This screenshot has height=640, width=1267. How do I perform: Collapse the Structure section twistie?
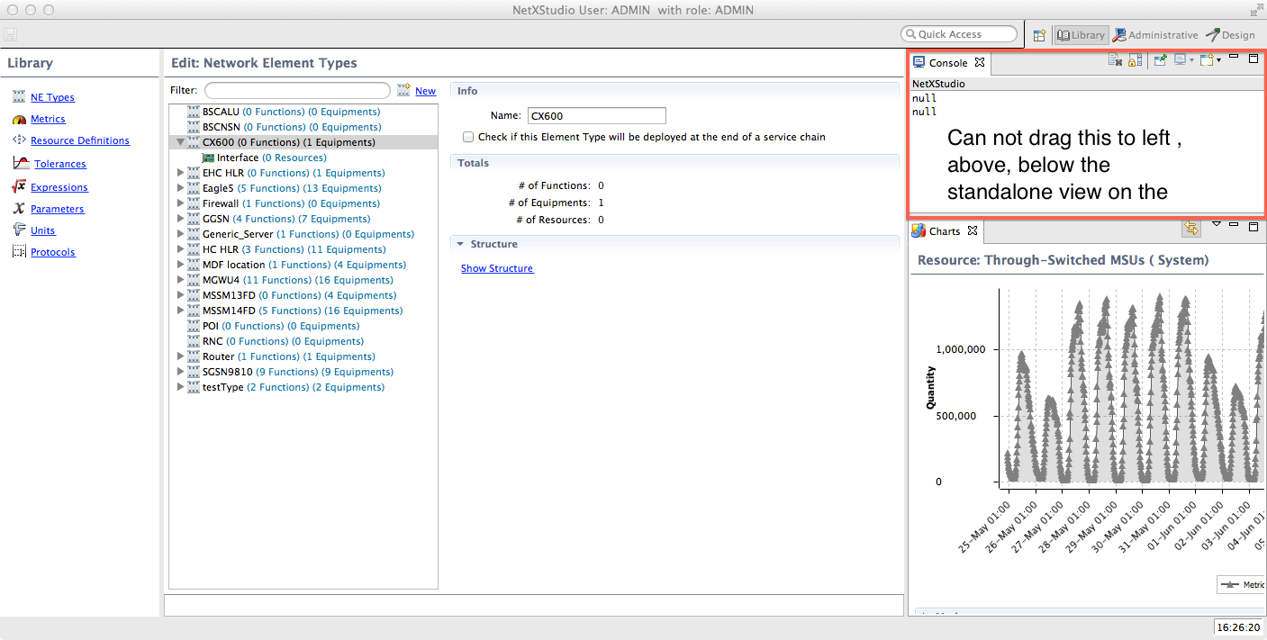460,244
